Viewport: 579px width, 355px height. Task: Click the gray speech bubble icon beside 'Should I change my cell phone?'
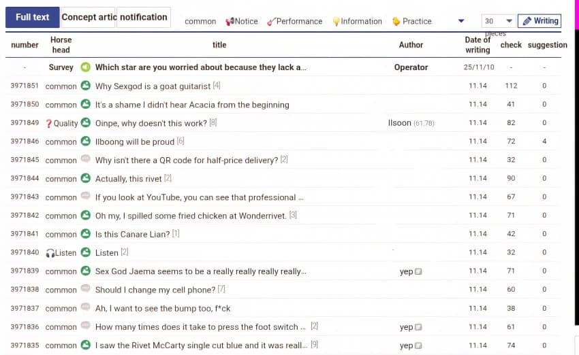point(85,290)
